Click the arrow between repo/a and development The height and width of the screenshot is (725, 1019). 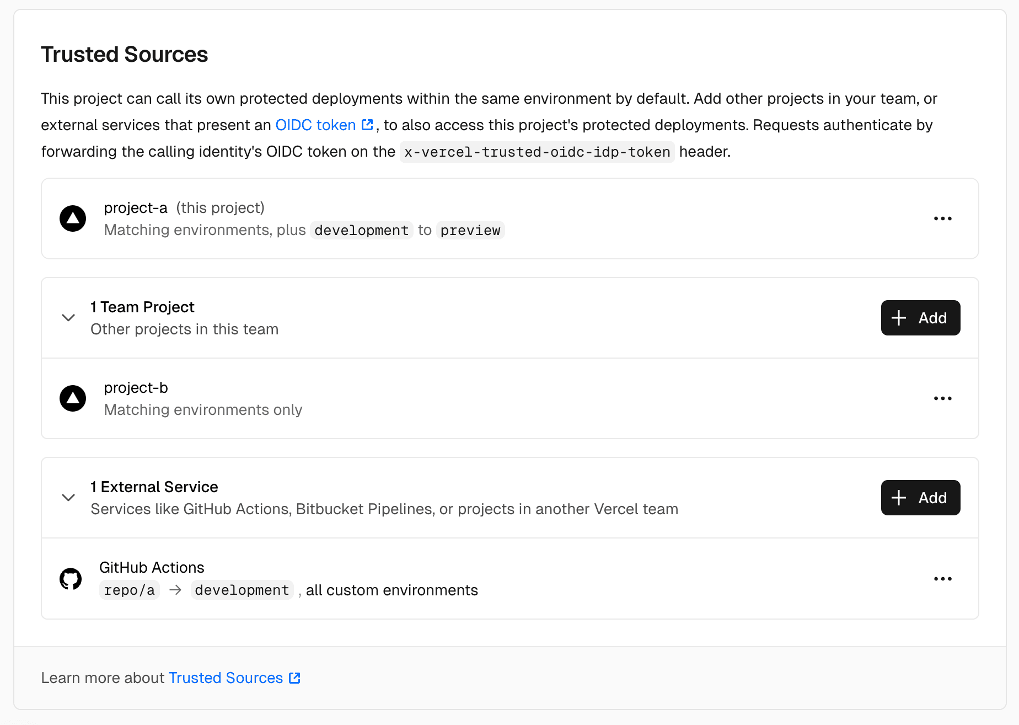coord(175,590)
